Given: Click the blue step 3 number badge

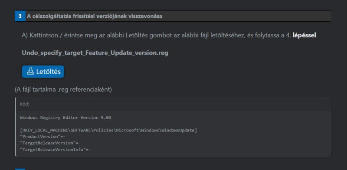Looking at the screenshot, I should (20, 16).
